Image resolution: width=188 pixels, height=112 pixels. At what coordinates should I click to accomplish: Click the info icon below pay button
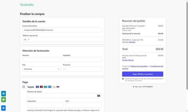coord(123,79)
